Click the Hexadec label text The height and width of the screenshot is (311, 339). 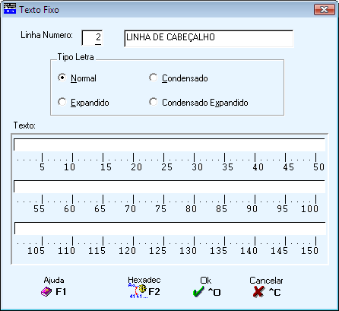pyautogui.click(x=144, y=280)
